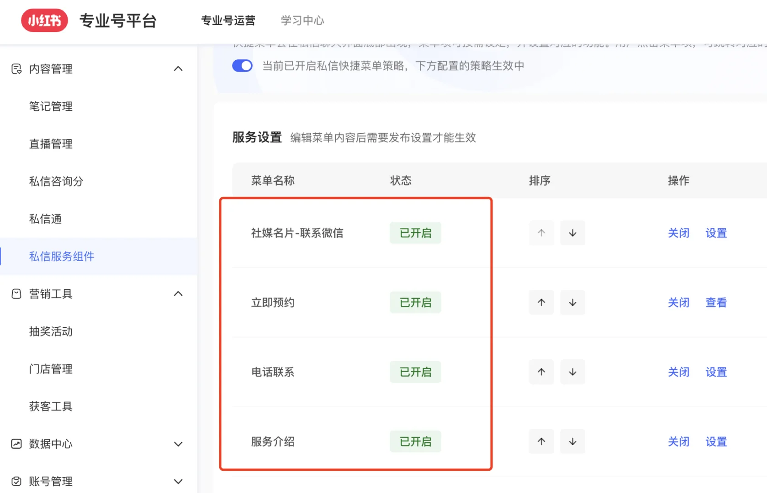
Task: Switch to 学习中心
Action: tap(302, 21)
